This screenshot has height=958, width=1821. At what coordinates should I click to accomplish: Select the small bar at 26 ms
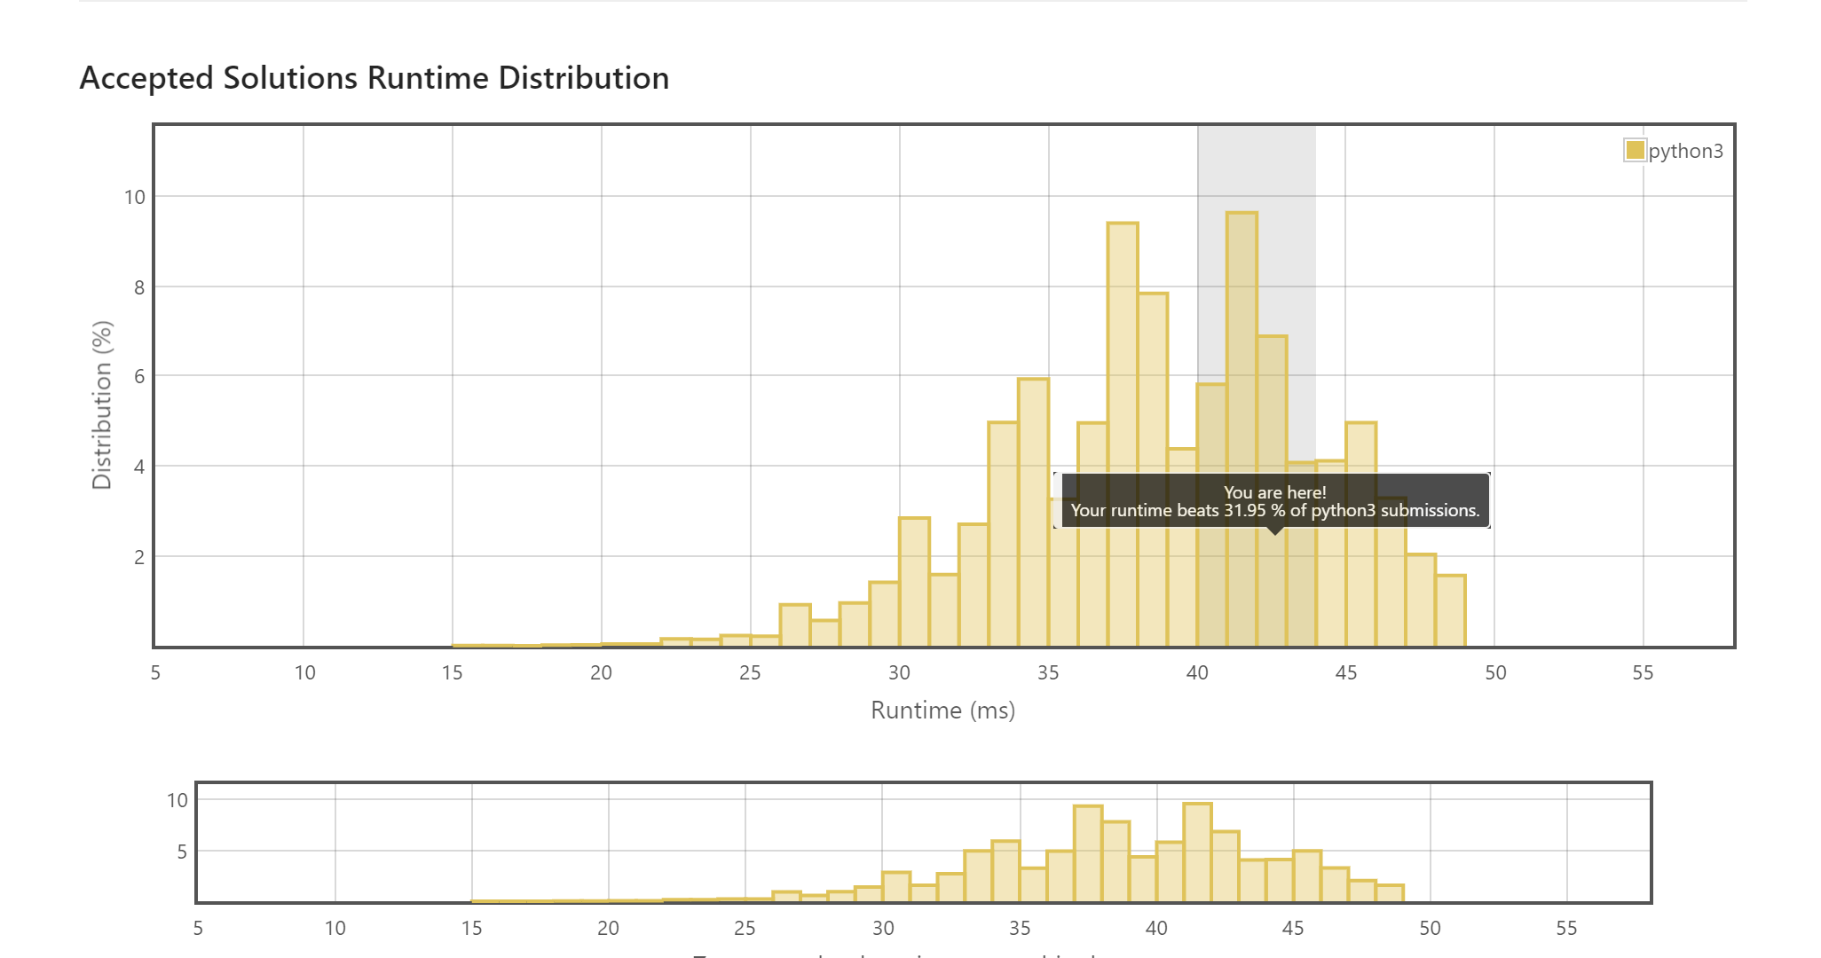[x=795, y=625]
